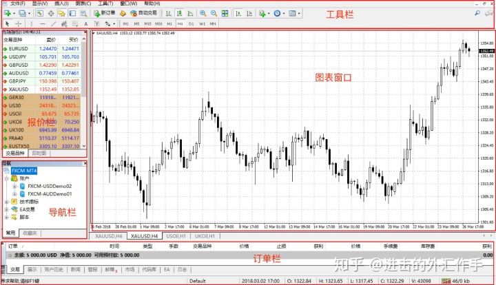This screenshot has width=496, height=285.
Task: Click the new chart icon
Action: tap(7, 13)
